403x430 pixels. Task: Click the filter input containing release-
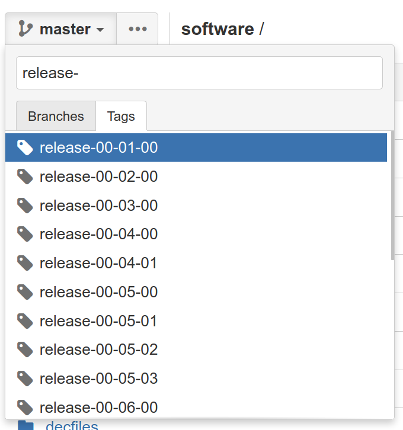(199, 73)
